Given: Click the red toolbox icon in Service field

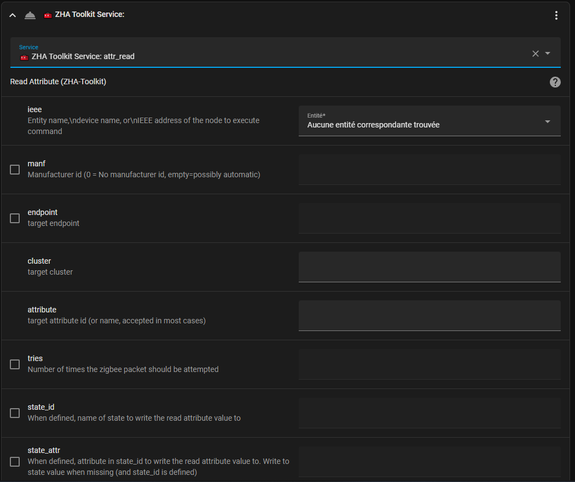Looking at the screenshot, I should (x=24, y=57).
